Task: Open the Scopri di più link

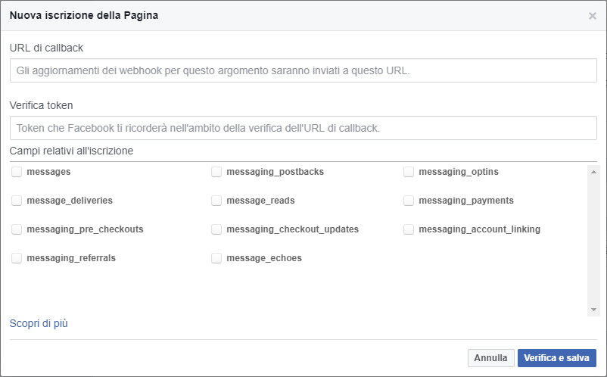Action: point(39,323)
